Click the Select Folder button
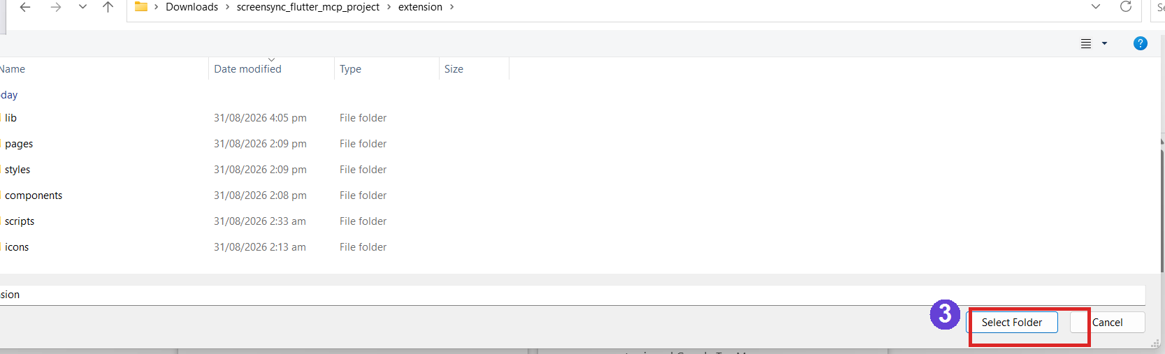This screenshot has height=354, width=1165. click(1011, 323)
